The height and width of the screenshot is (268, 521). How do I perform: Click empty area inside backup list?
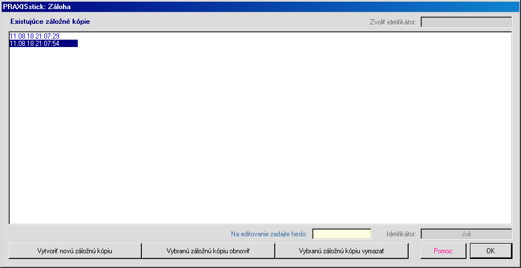click(261, 136)
